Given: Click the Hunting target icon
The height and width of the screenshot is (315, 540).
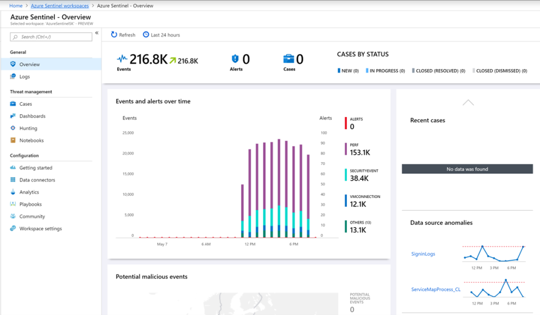Looking at the screenshot, I should (13, 128).
